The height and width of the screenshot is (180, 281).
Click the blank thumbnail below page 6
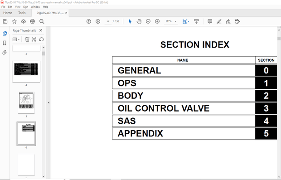tap(26, 165)
